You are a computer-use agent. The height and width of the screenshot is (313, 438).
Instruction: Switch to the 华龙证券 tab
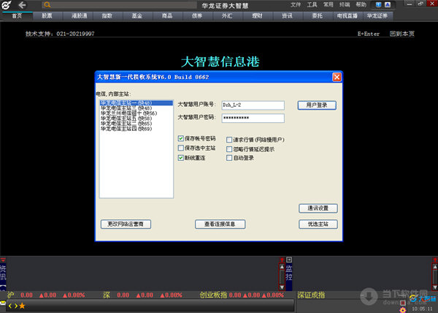point(377,16)
